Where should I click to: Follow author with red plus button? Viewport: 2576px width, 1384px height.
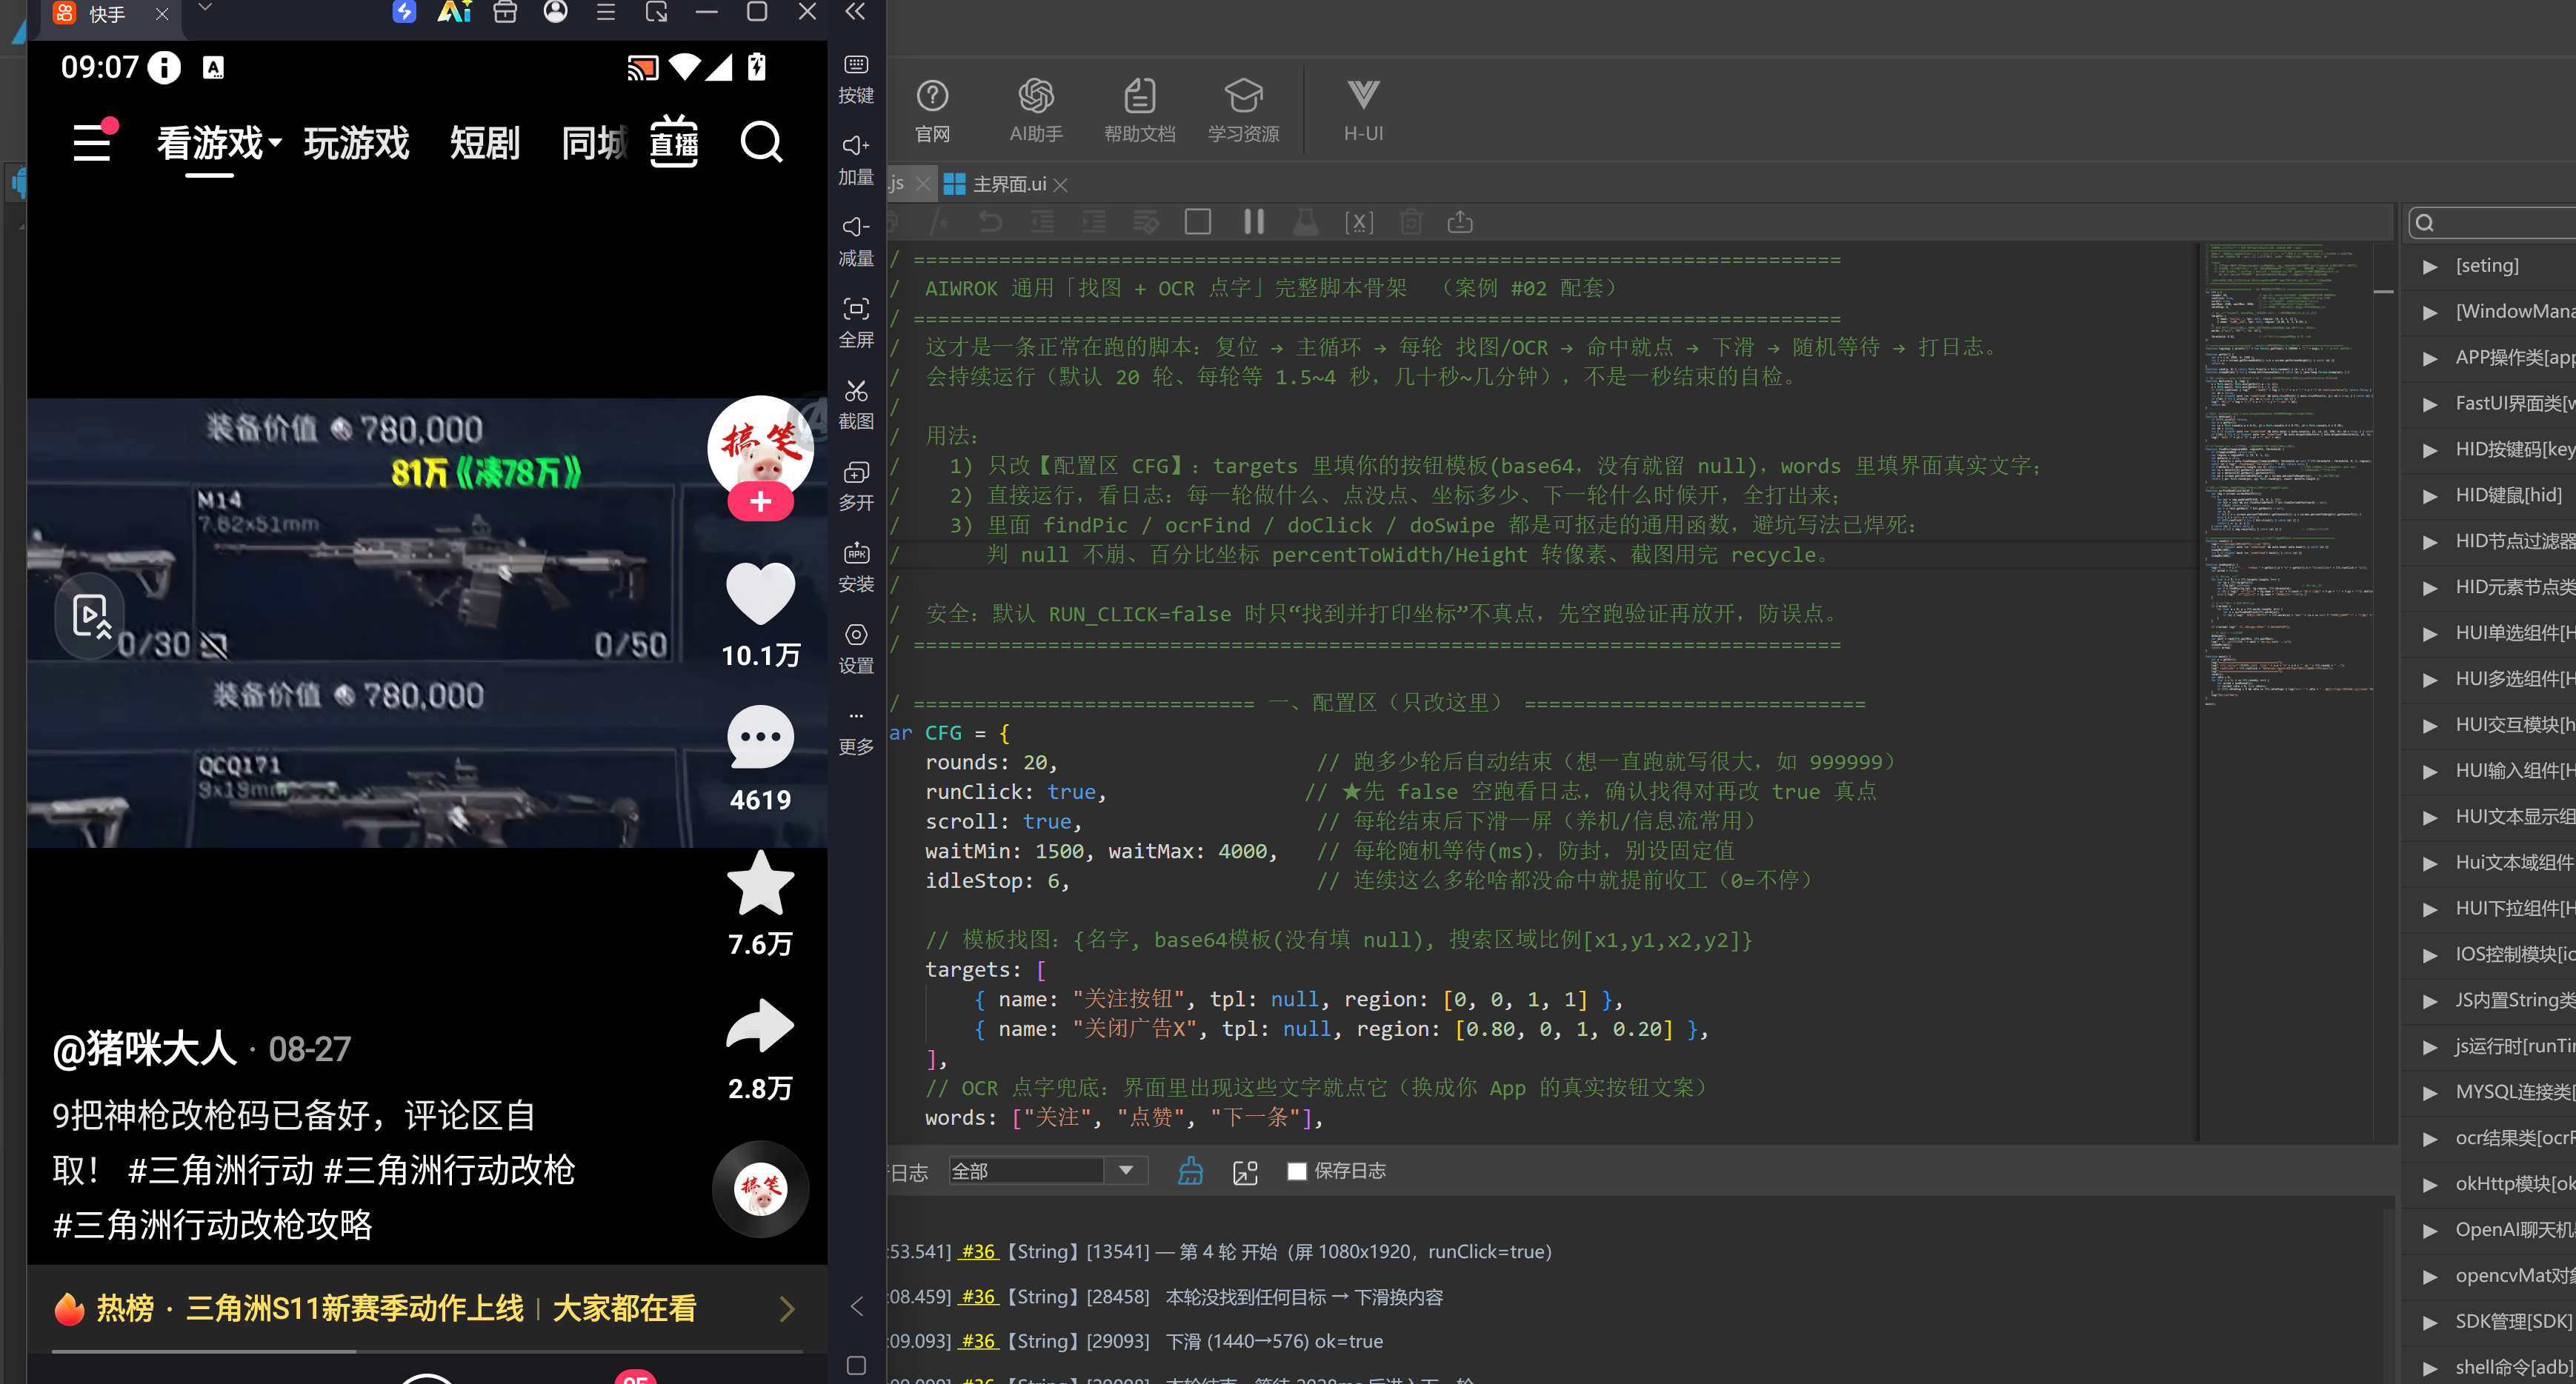(760, 501)
